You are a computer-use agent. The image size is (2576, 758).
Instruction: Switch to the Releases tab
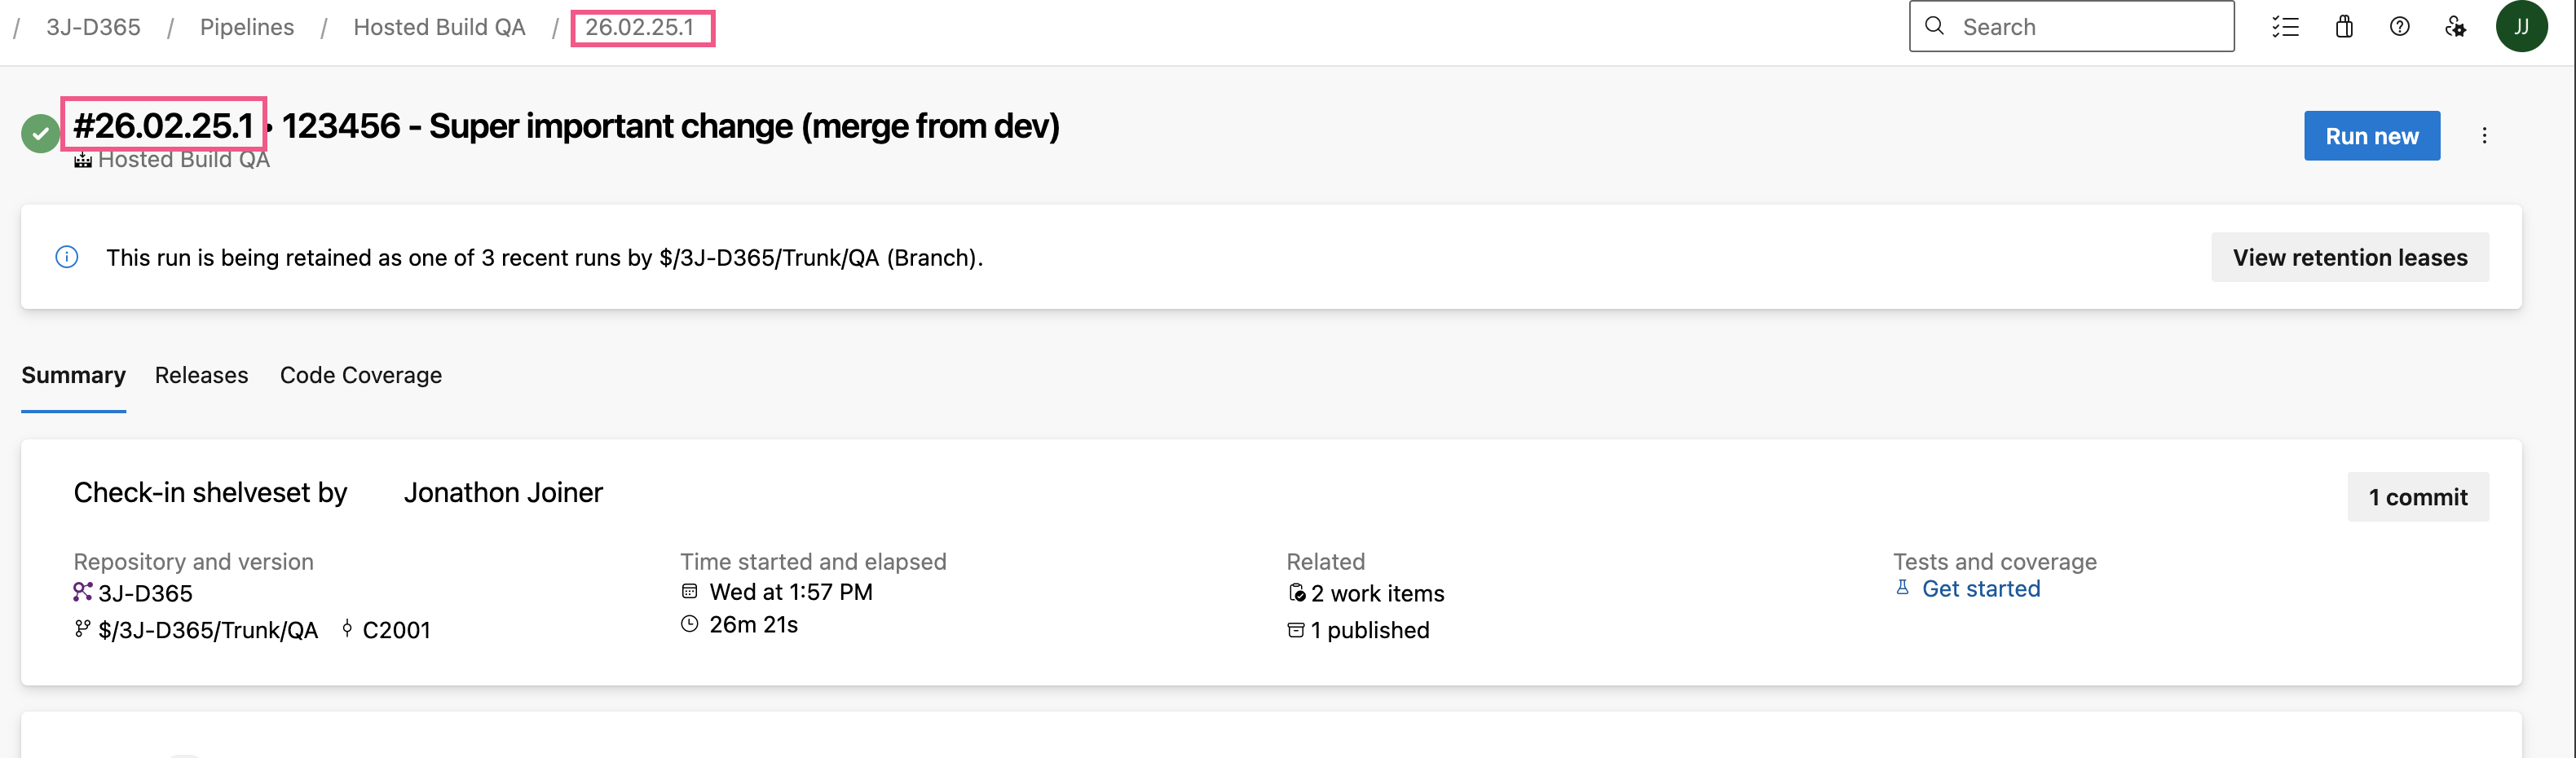pyautogui.click(x=201, y=375)
